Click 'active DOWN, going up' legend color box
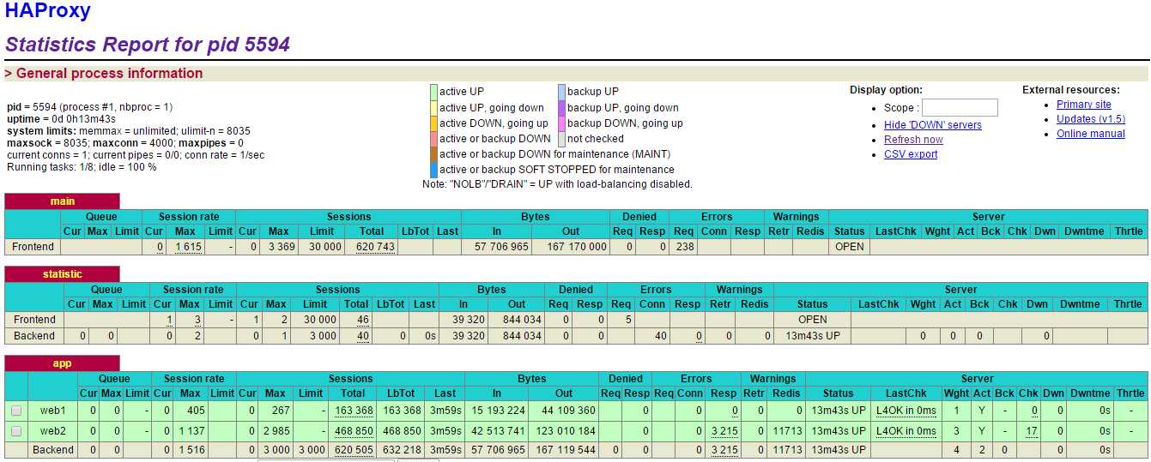Screen dimensions: 1151x462 pos(433,123)
